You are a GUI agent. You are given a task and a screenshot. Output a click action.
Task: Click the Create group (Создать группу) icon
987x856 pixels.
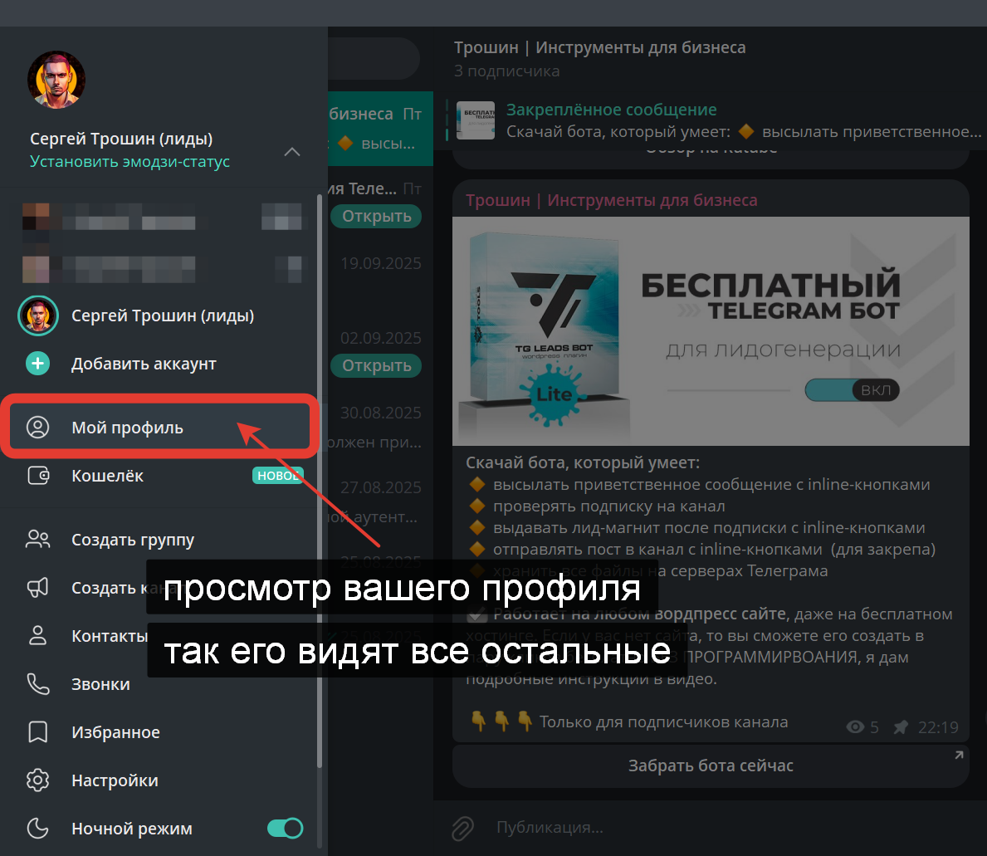coord(37,540)
